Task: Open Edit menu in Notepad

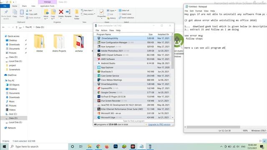Action: [x=191, y=11]
